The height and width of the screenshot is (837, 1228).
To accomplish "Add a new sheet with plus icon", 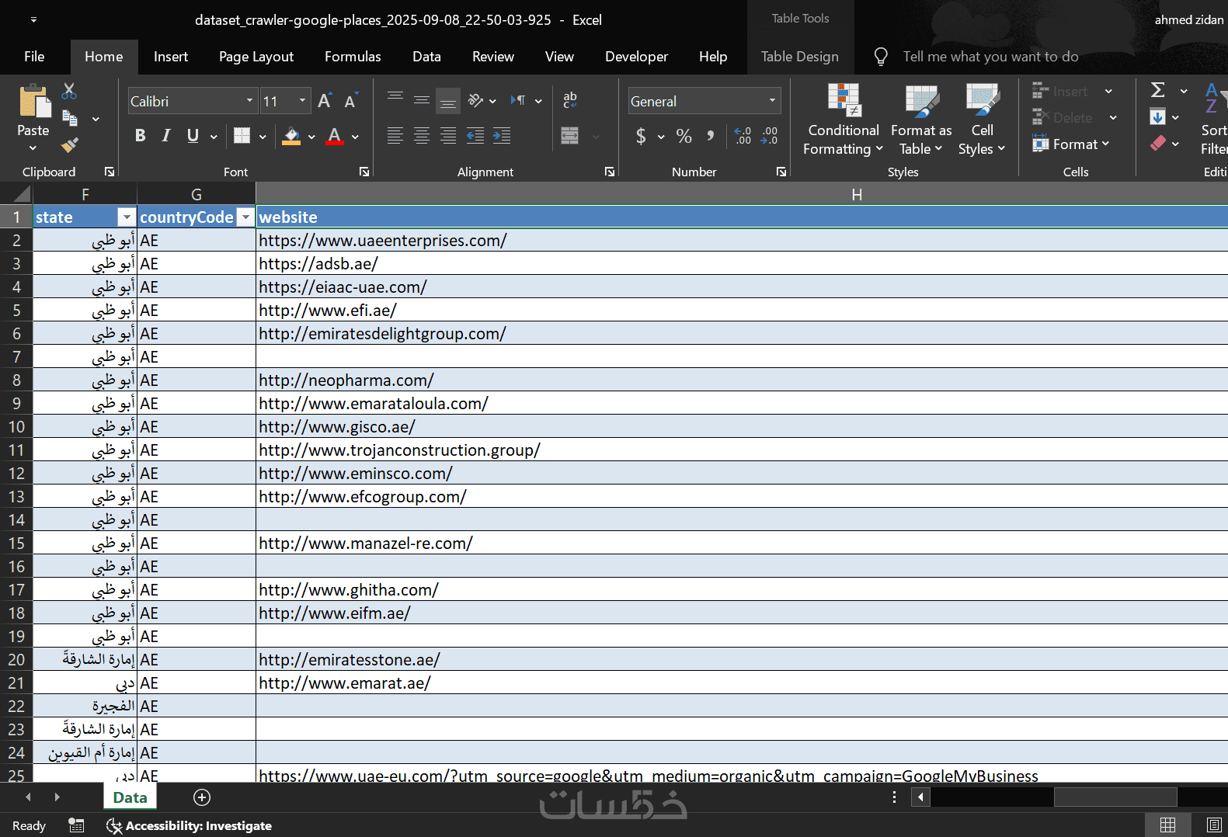I will pyautogui.click(x=202, y=797).
